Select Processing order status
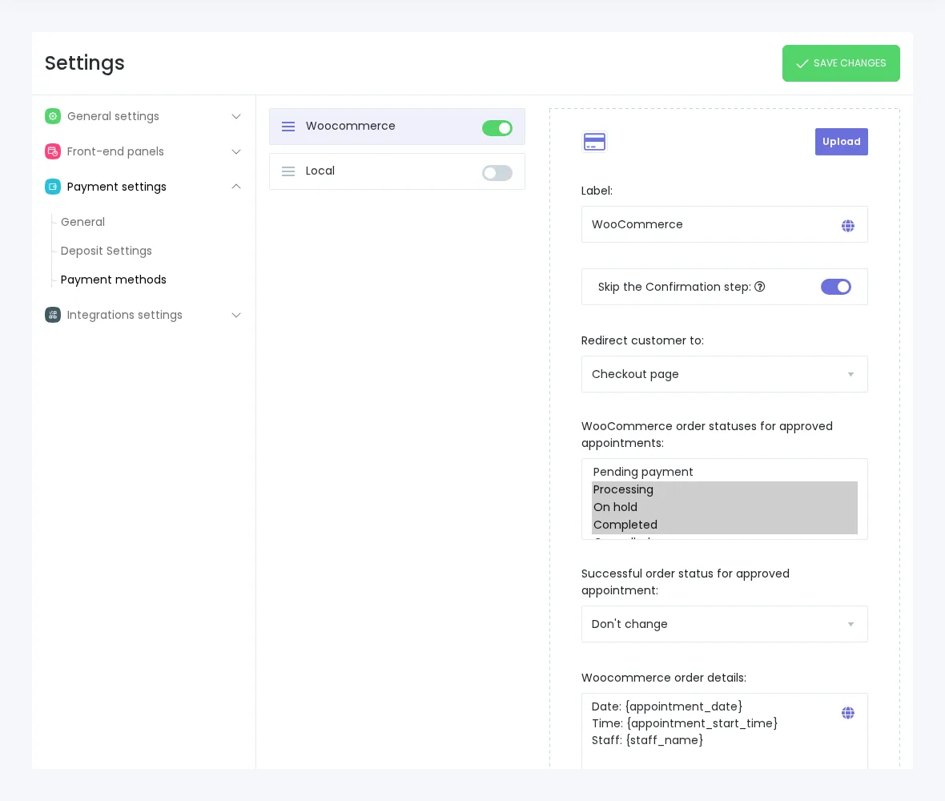Viewport: 945px width, 801px height. [x=725, y=489]
